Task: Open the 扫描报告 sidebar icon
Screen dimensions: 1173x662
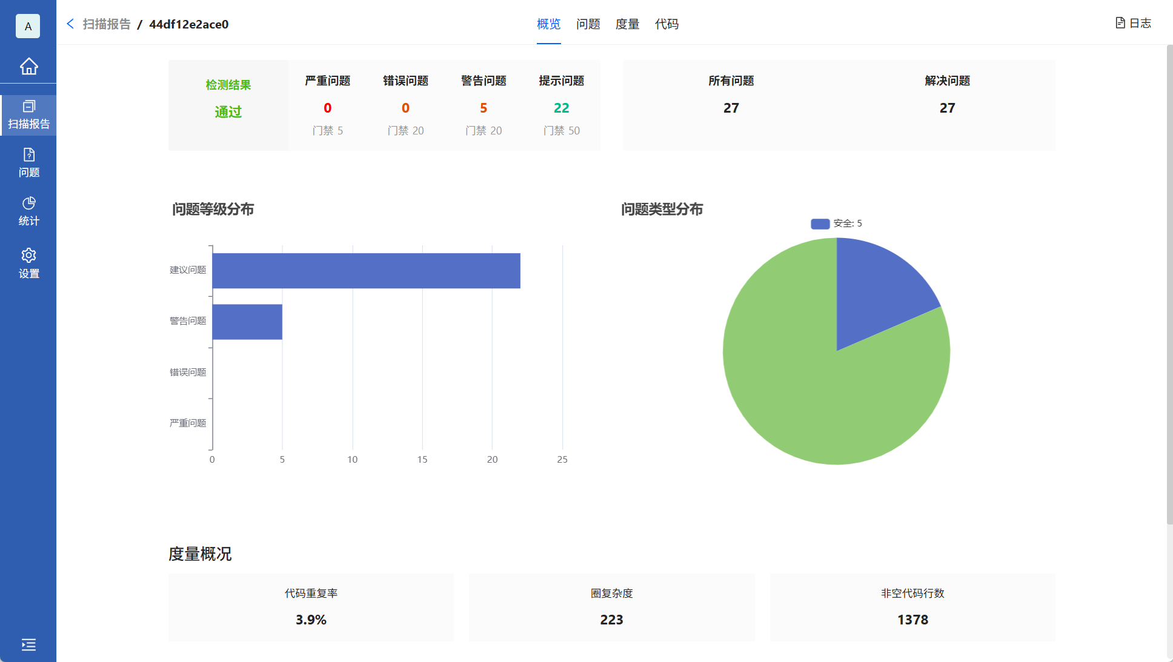Action: (28, 108)
